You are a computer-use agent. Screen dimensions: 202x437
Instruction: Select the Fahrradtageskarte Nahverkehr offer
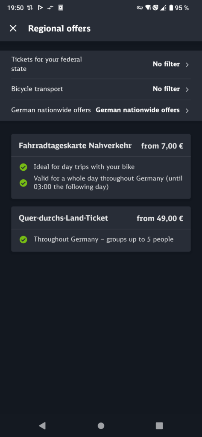point(101,166)
